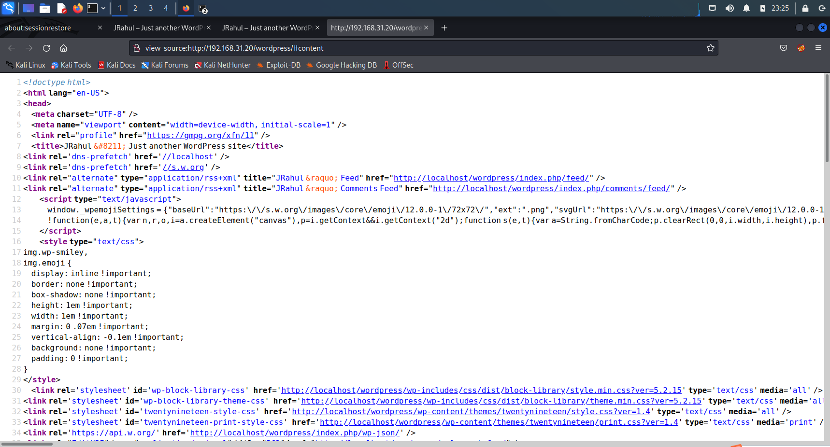Click the show desktop icon in taskbar

pyautogui.click(x=29, y=8)
